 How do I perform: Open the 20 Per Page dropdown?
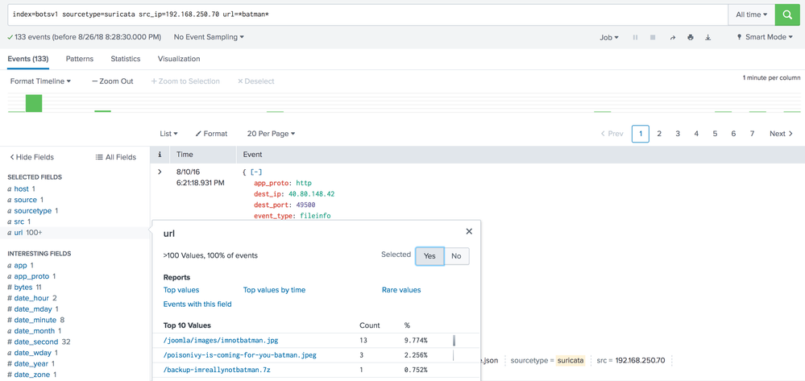(271, 134)
